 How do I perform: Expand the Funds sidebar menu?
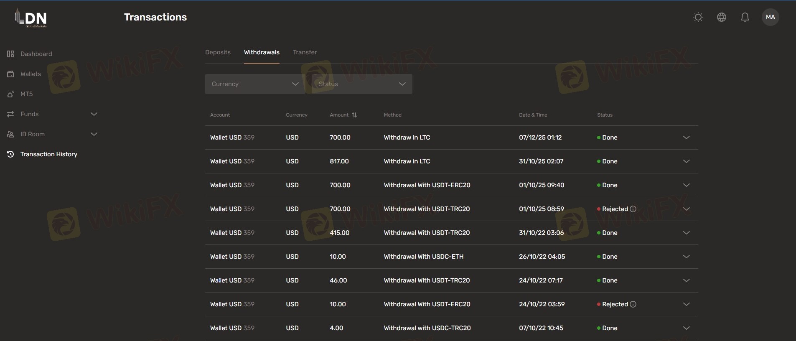tap(52, 114)
